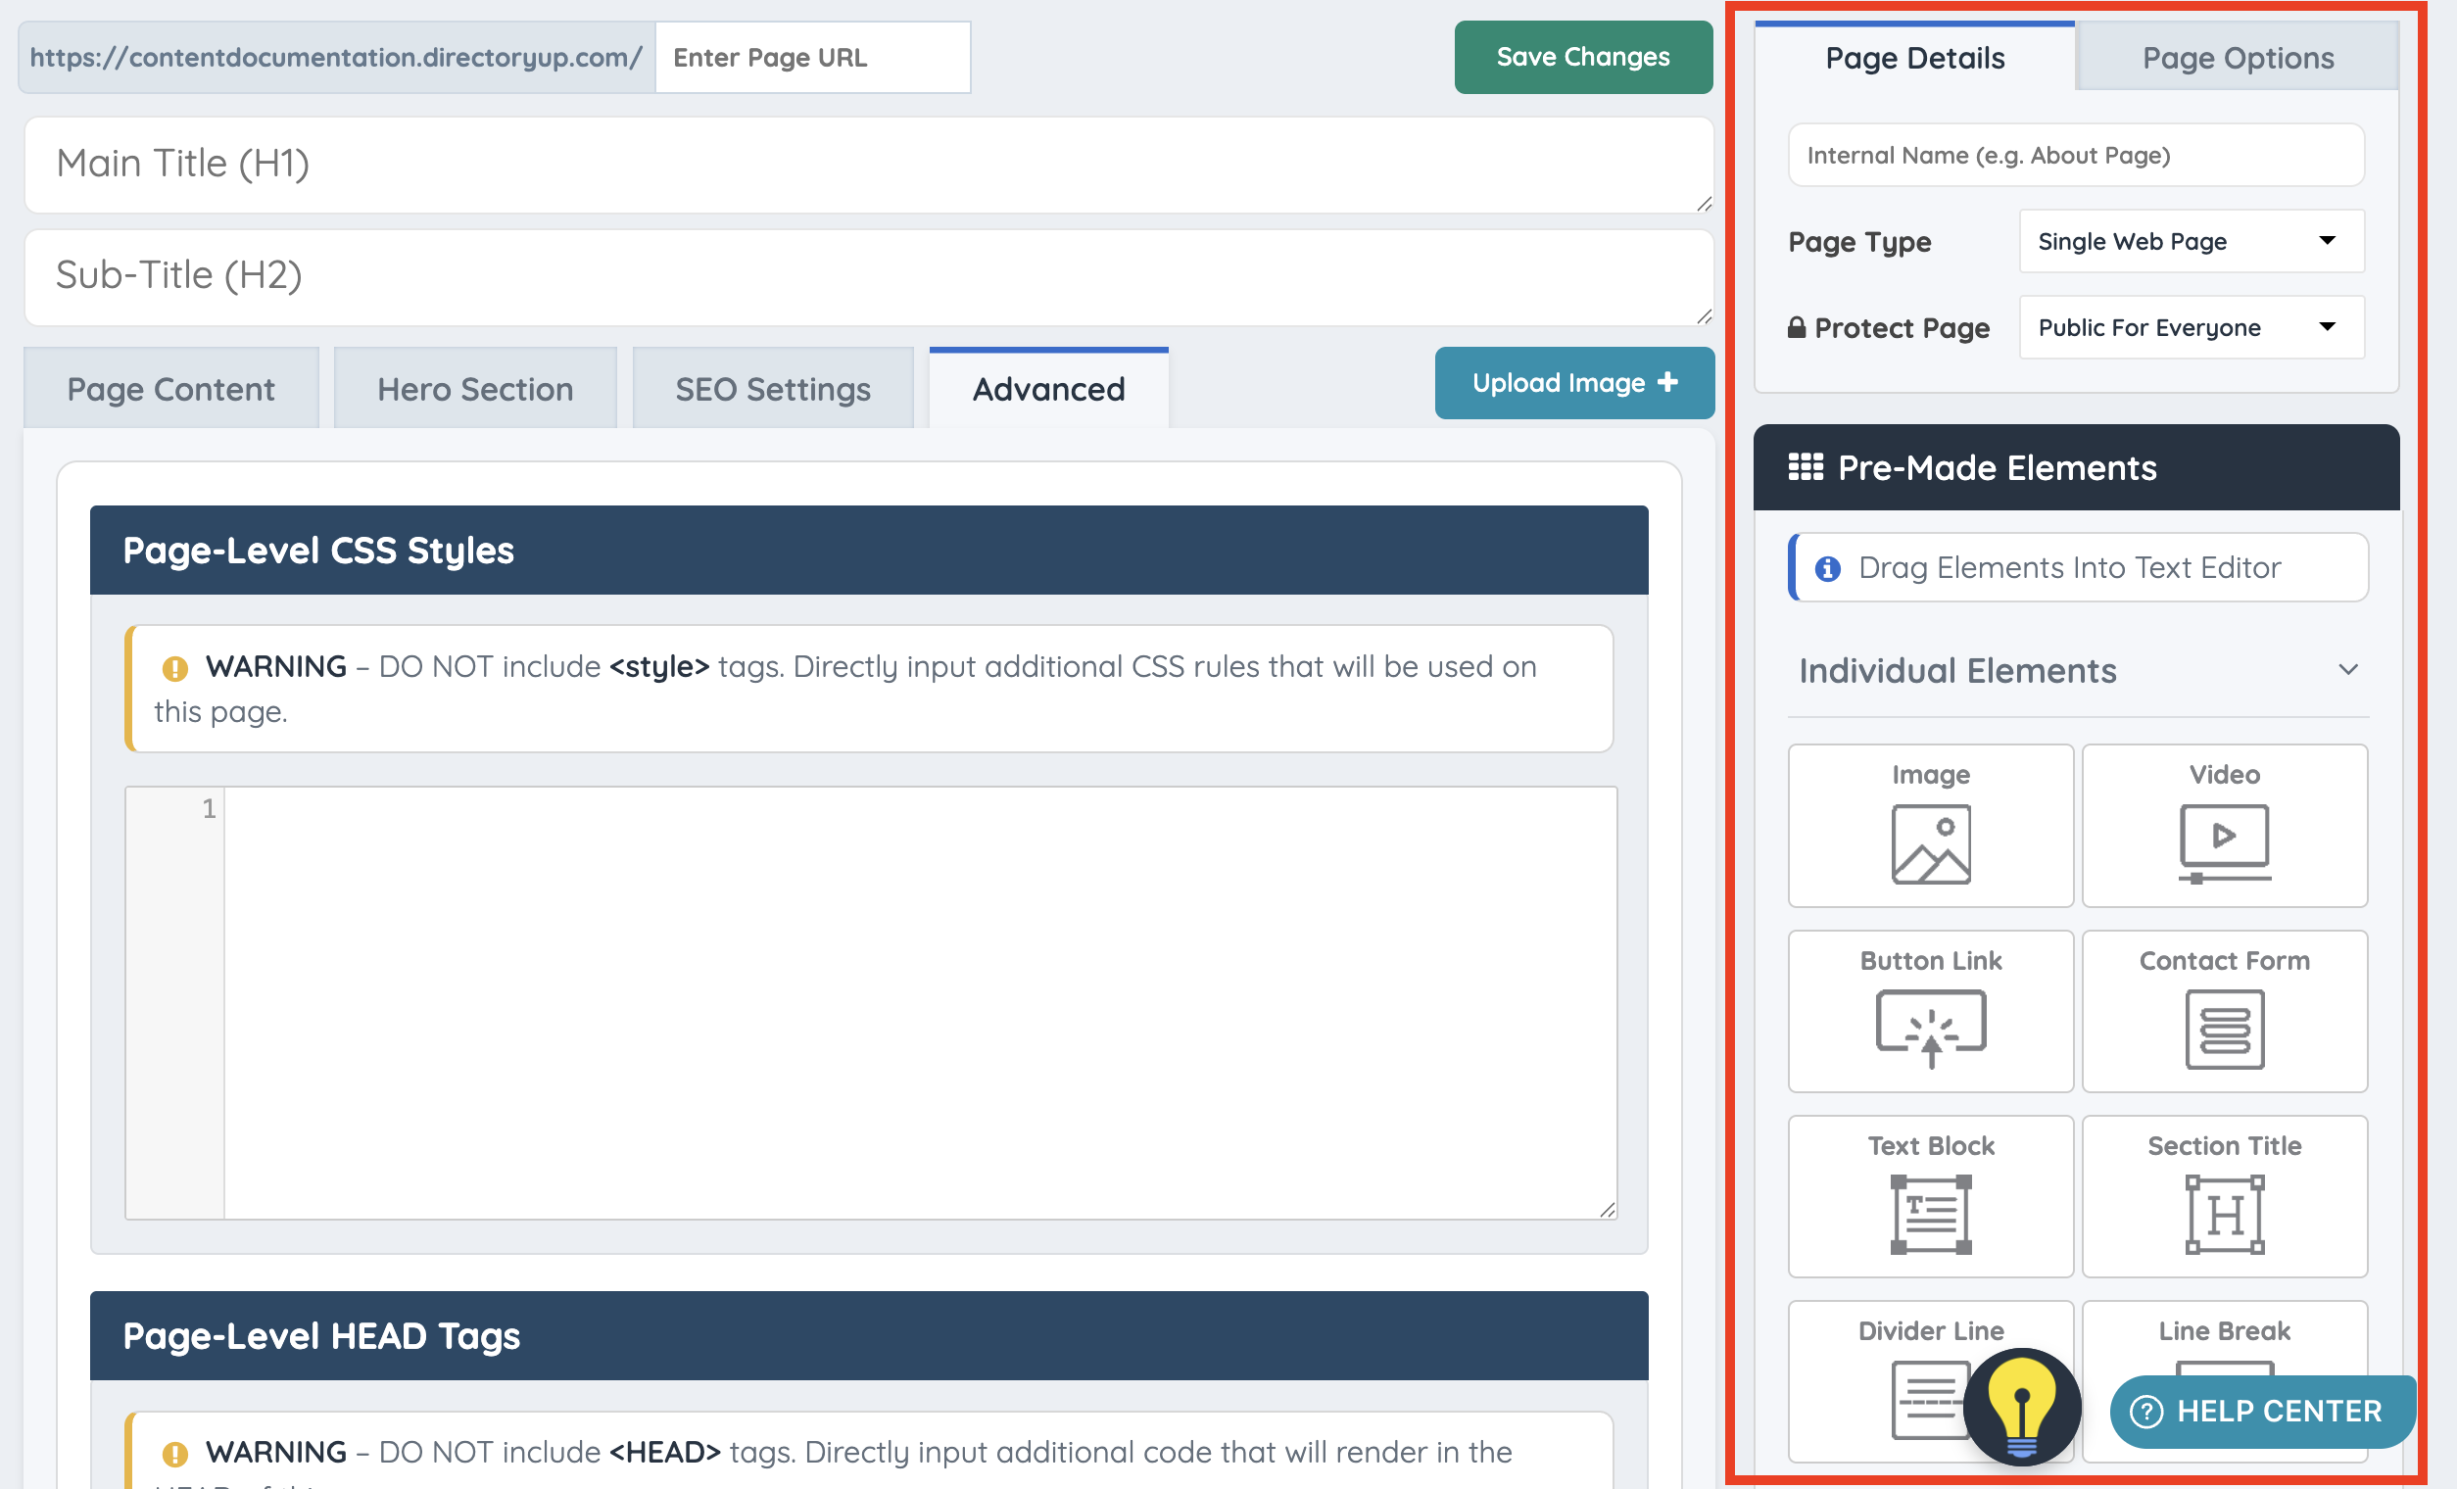
Task: Open the SEO Settings tab
Action: coord(772,389)
